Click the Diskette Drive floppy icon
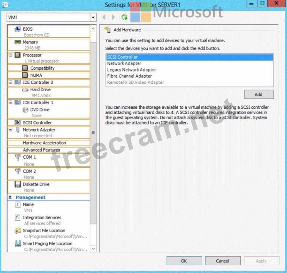 point(18,184)
